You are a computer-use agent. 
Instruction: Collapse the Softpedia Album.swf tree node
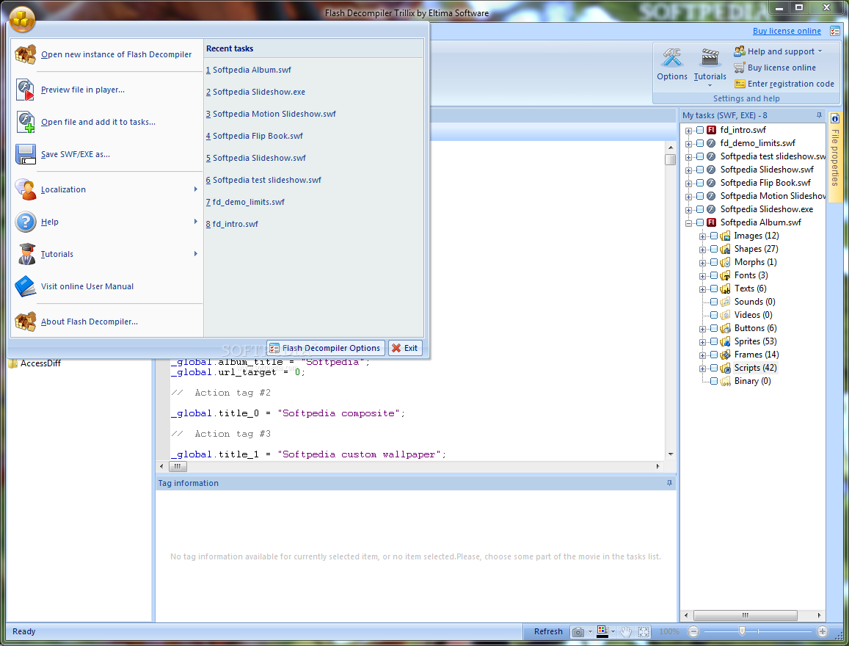pyautogui.click(x=689, y=223)
